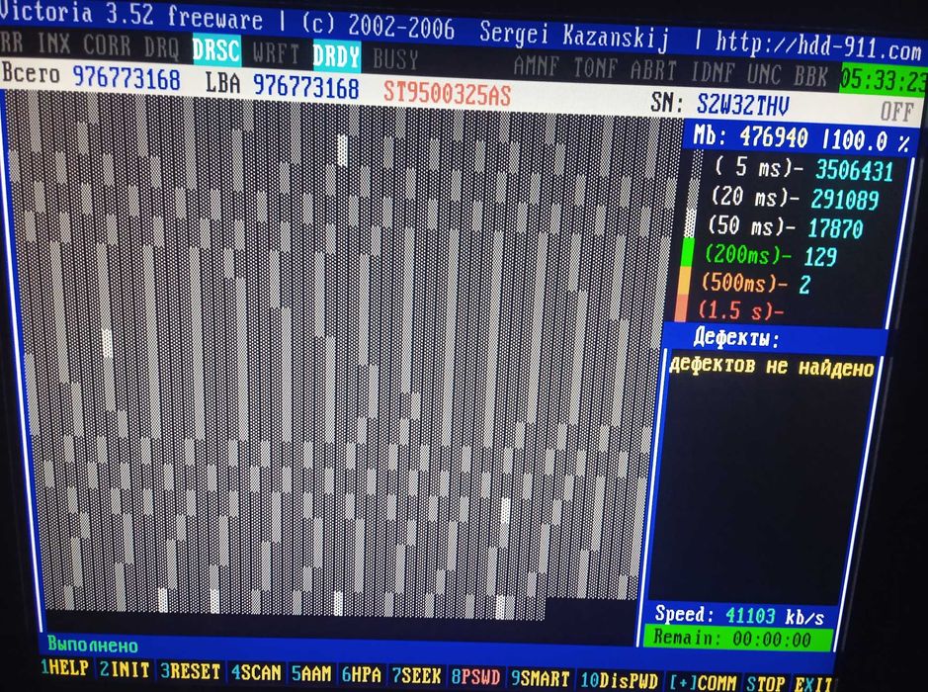Click the TONF error flag
Viewport: 928px width, 692px height.
[x=595, y=68]
